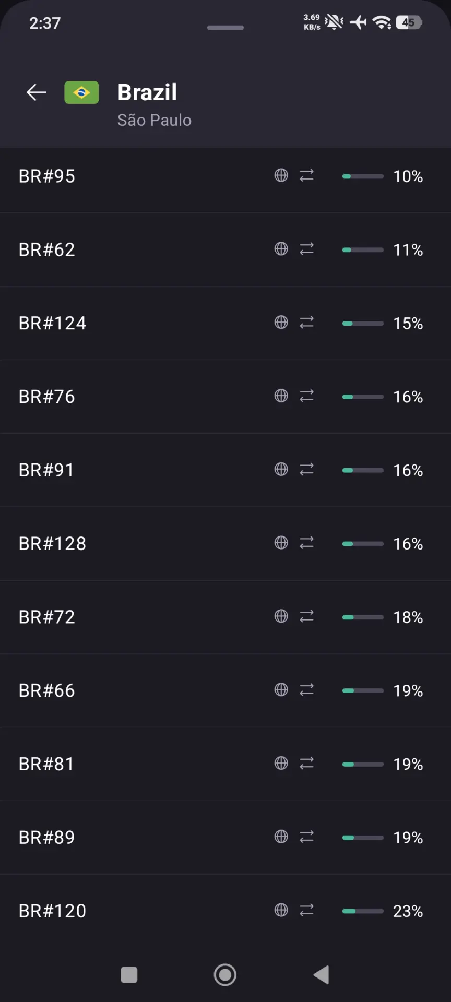Screen dimensions: 451x1002
Task: Tap the P2P arrows icon on BR#66
Action: tap(306, 690)
